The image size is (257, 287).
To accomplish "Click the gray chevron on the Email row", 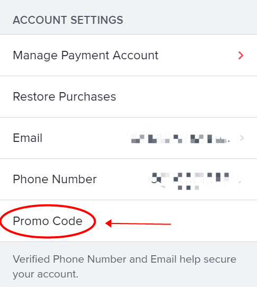I will tap(242, 138).
